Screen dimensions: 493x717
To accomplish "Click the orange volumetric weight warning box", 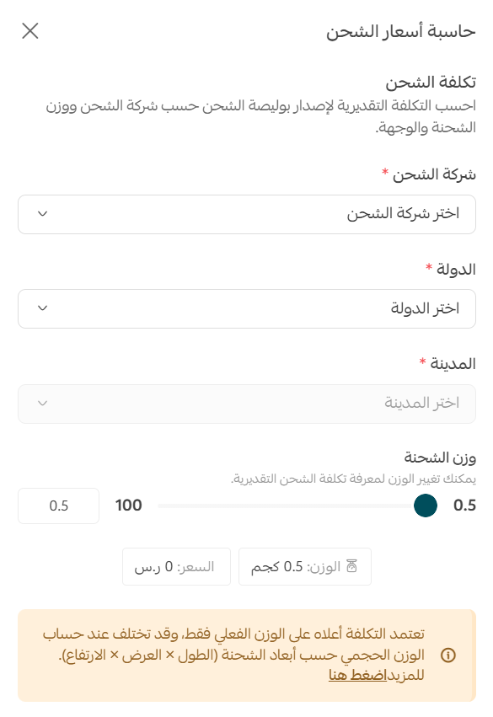I will (x=247, y=653).
